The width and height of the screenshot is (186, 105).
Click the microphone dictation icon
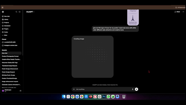[x=133, y=89]
